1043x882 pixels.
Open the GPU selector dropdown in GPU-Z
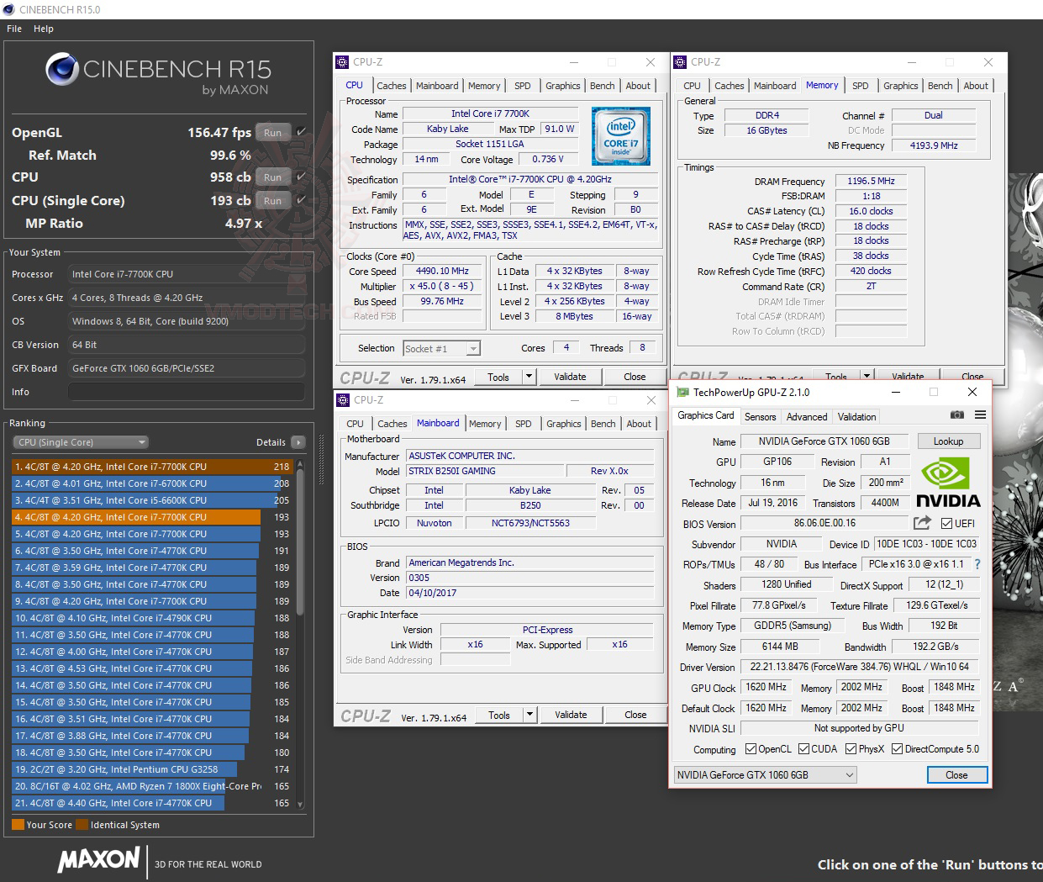(x=765, y=775)
